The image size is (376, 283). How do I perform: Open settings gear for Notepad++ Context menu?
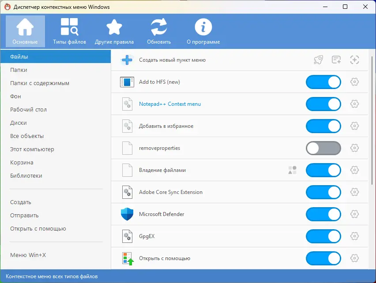pos(354,104)
